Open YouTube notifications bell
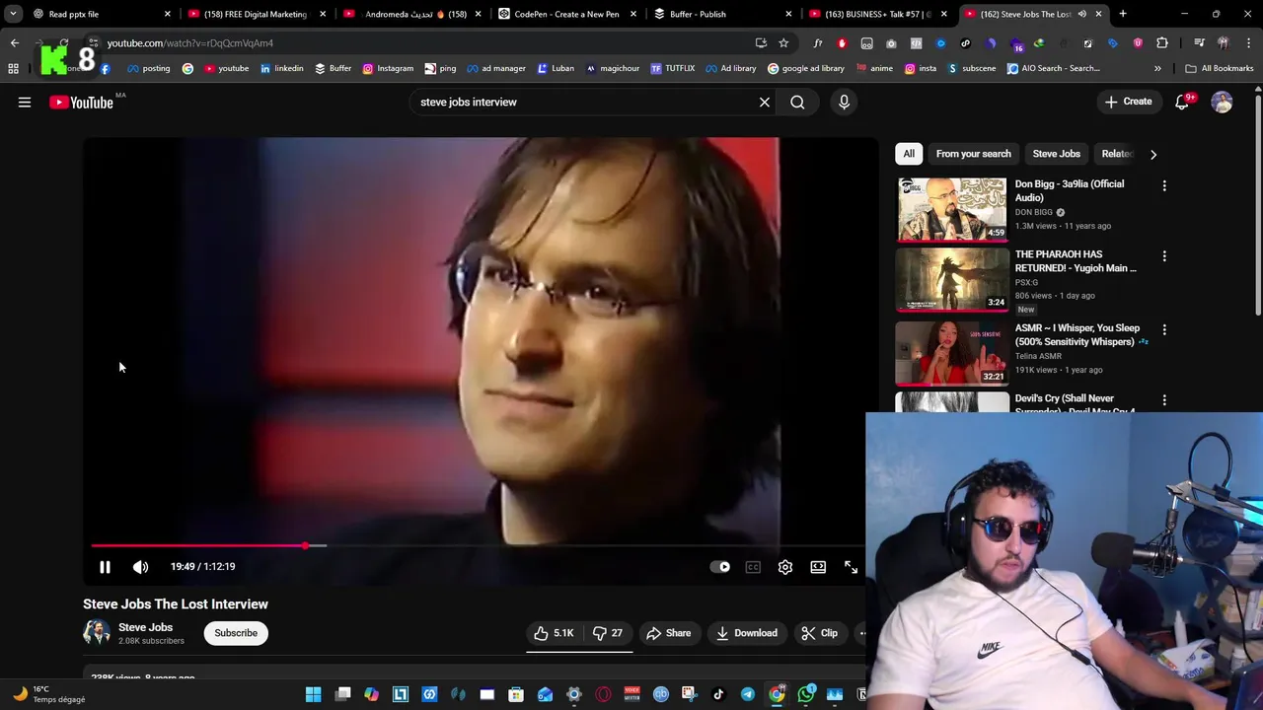This screenshot has width=1263, height=710. 1182,102
